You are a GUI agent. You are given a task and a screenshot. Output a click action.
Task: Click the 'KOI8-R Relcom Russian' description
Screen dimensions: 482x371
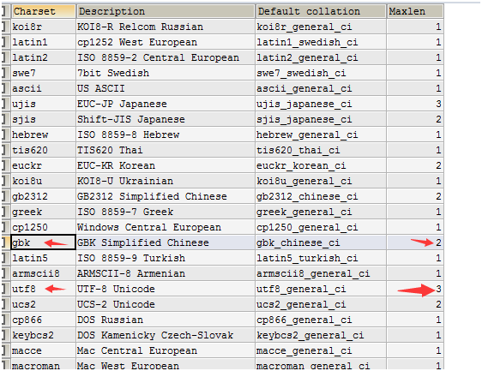[166, 27]
